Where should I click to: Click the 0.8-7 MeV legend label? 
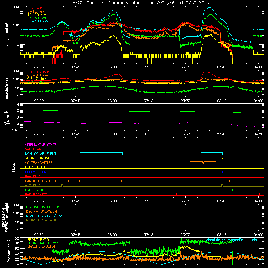point(37,79)
